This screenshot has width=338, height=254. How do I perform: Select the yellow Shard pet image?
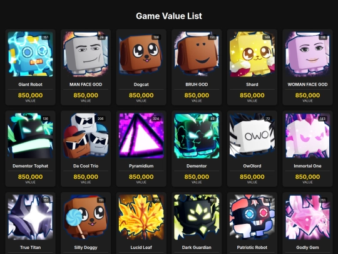[252, 54]
